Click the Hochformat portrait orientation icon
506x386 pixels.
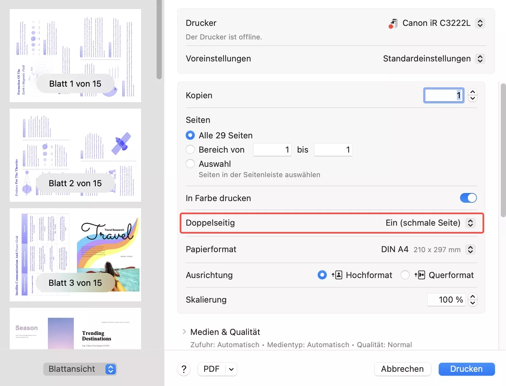[337, 275]
